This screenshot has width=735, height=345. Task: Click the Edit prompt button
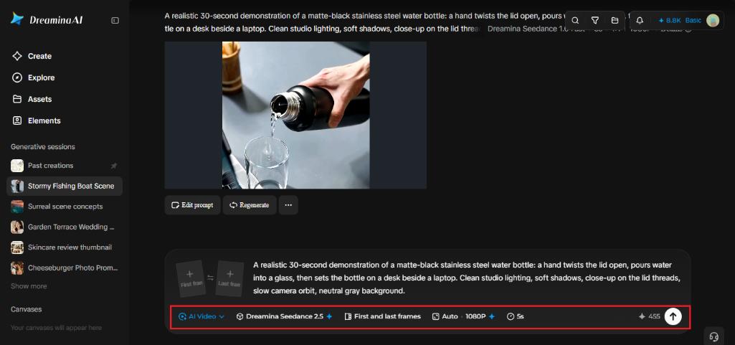click(x=192, y=205)
